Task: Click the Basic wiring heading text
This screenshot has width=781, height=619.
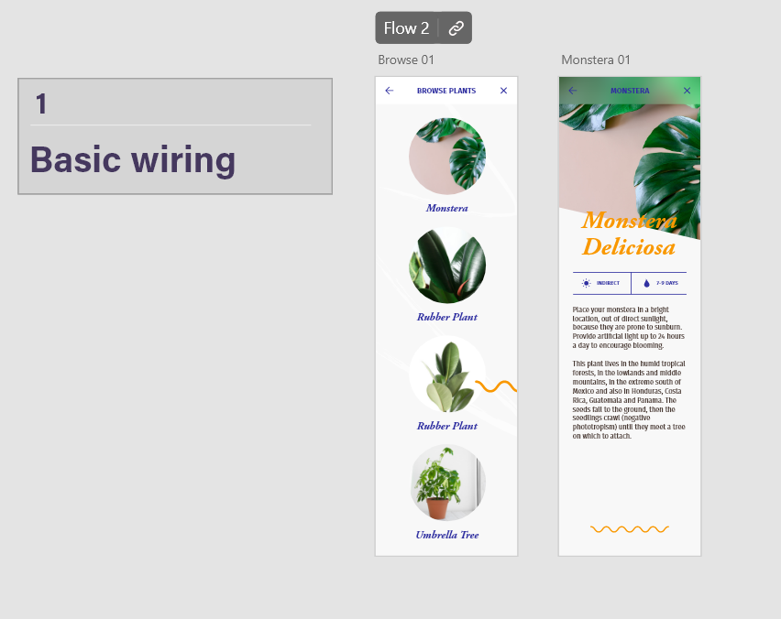Action: coord(133,160)
